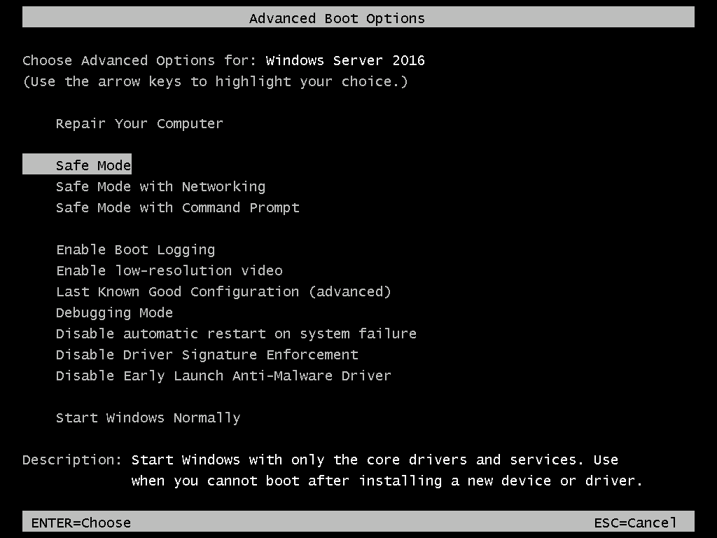Select Disable Early Launch Anti-Malware Driver
The height and width of the screenshot is (538, 717).
point(223,375)
